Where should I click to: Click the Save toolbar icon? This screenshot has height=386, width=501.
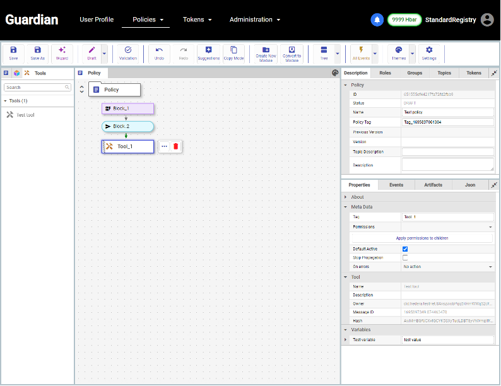(13, 53)
